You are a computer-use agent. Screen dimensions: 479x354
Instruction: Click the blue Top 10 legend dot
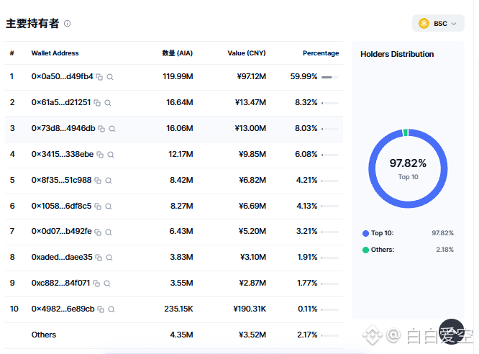coord(365,233)
